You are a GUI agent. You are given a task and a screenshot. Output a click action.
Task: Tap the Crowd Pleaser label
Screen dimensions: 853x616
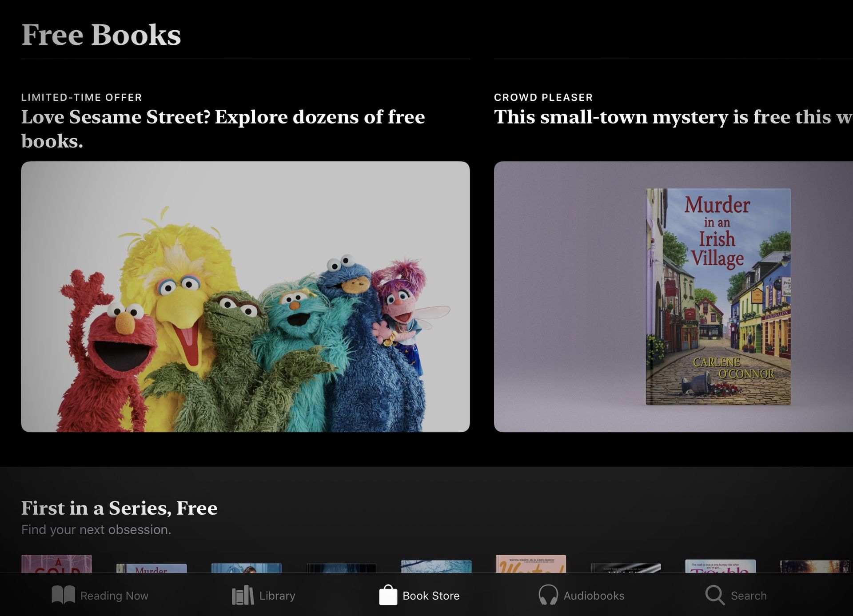(543, 97)
